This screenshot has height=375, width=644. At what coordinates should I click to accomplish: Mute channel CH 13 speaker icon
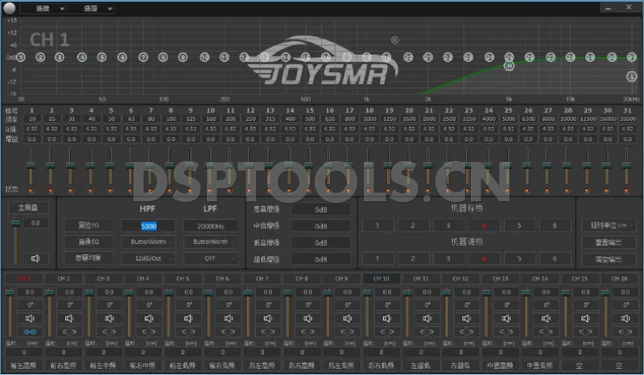click(506, 319)
